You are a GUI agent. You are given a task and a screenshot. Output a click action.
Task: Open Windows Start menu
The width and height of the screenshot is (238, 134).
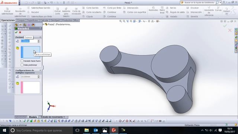(4, 130)
